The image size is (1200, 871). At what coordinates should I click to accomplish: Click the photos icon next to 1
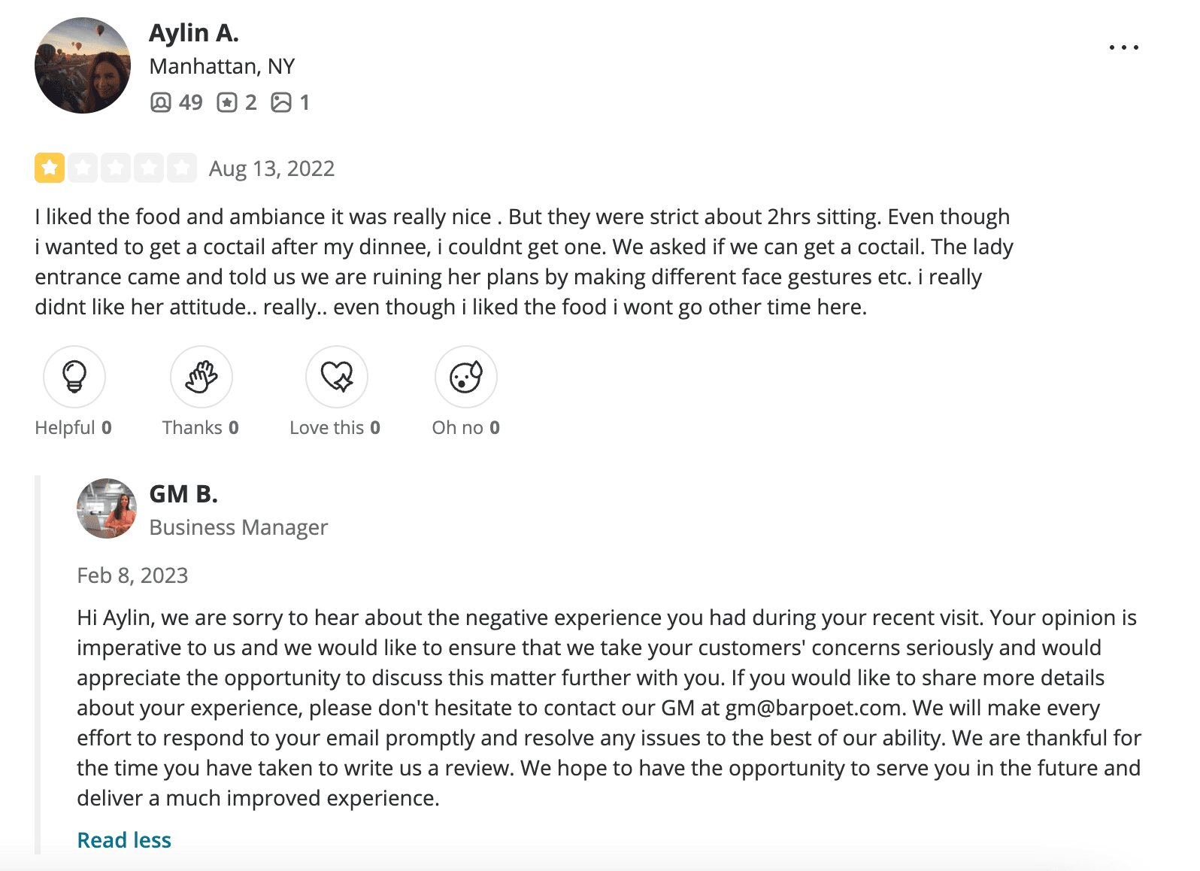point(281,102)
